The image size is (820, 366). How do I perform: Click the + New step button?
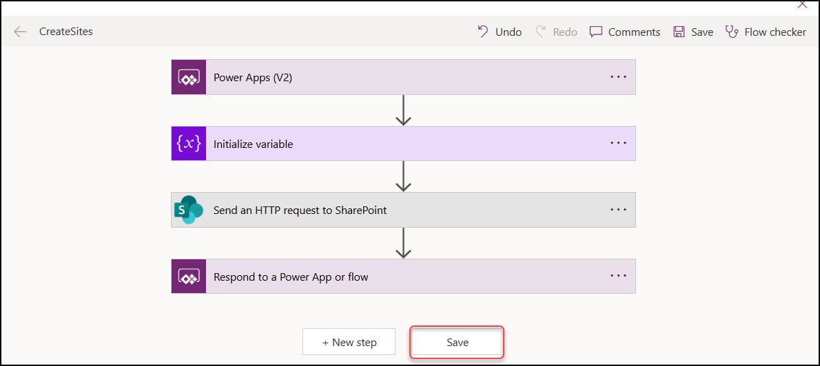[349, 342]
